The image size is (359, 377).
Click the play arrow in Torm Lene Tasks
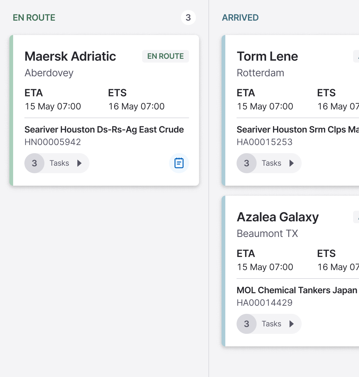tap(291, 163)
